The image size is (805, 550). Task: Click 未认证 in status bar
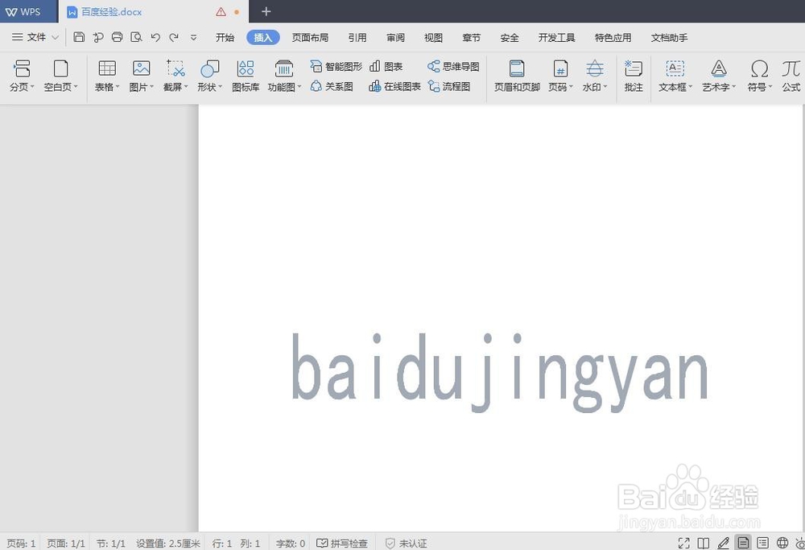[x=406, y=543]
